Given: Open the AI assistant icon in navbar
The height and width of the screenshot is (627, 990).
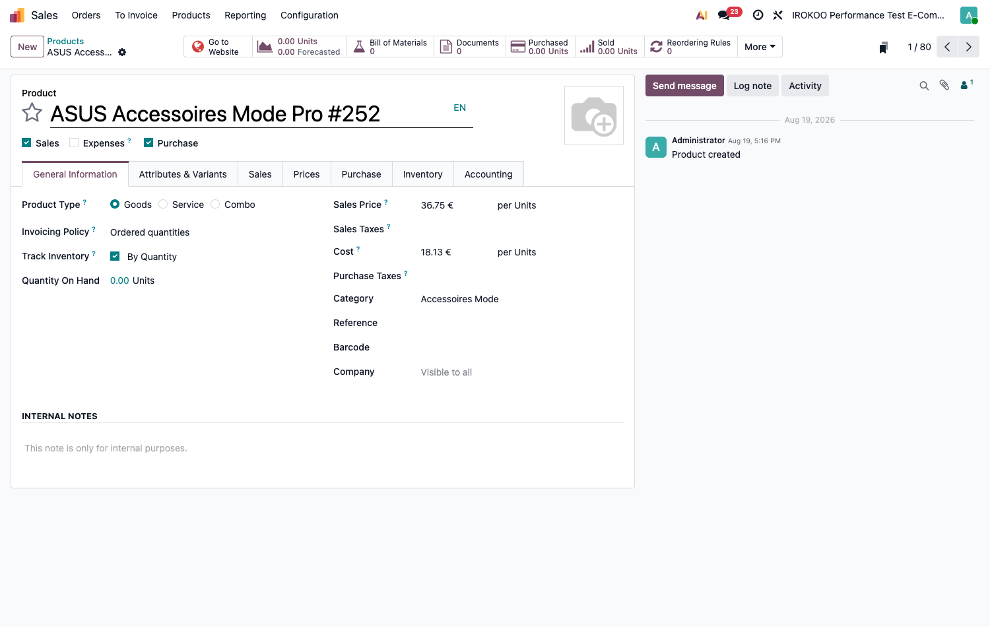Looking at the screenshot, I should point(702,15).
